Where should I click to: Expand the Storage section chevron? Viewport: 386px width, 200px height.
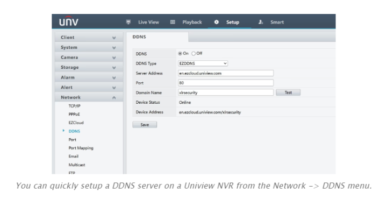click(x=114, y=68)
